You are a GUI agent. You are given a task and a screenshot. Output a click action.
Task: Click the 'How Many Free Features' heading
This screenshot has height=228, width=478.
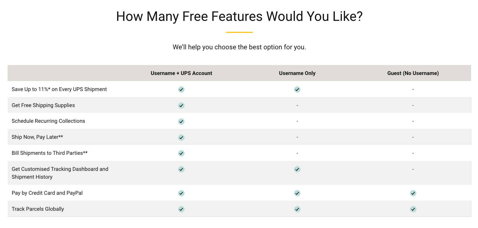click(x=239, y=16)
